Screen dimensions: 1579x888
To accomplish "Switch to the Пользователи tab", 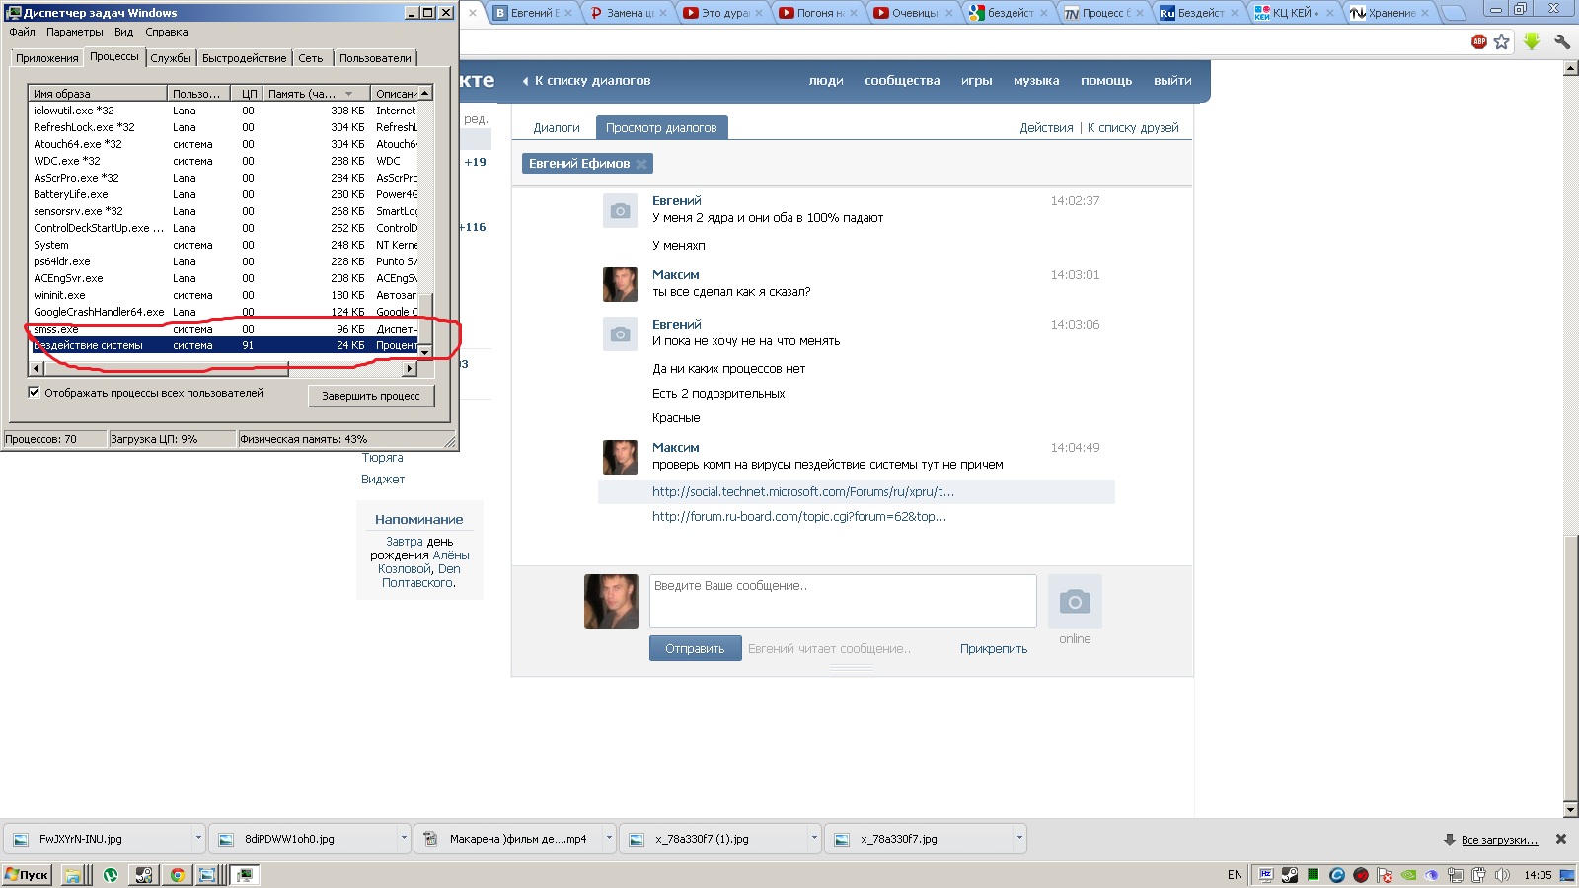I will [375, 58].
